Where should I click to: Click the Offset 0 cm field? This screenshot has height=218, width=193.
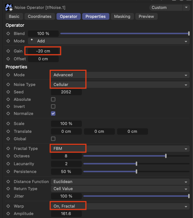click(43, 59)
